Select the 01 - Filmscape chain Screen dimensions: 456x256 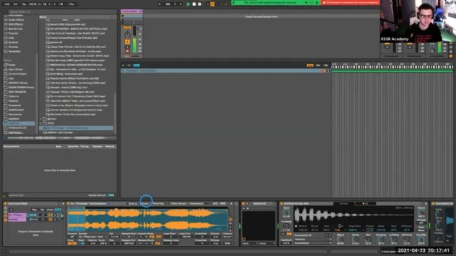click(x=17, y=215)
